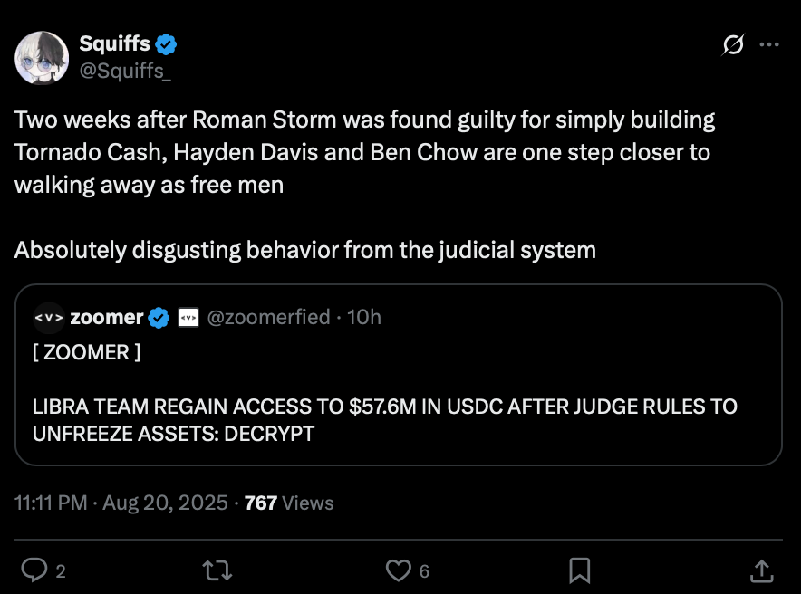Click the 10h timestamp on quote
The width and height of the screenshot is (801, 594).
pos(363,317)
